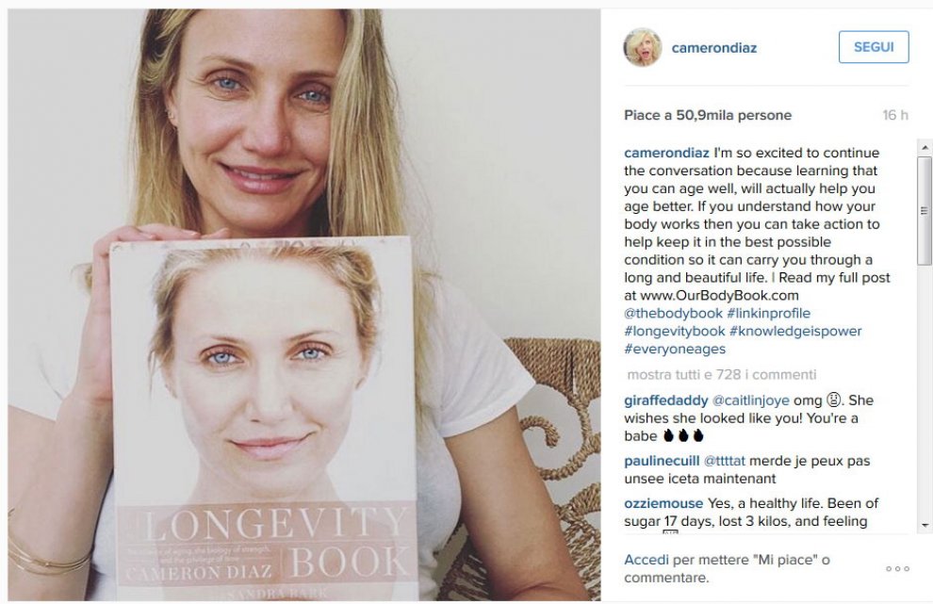This screenshot has height=604, width=933.
Task: Open the #longevitybook hashtag
Action: (x=675, y=331)
